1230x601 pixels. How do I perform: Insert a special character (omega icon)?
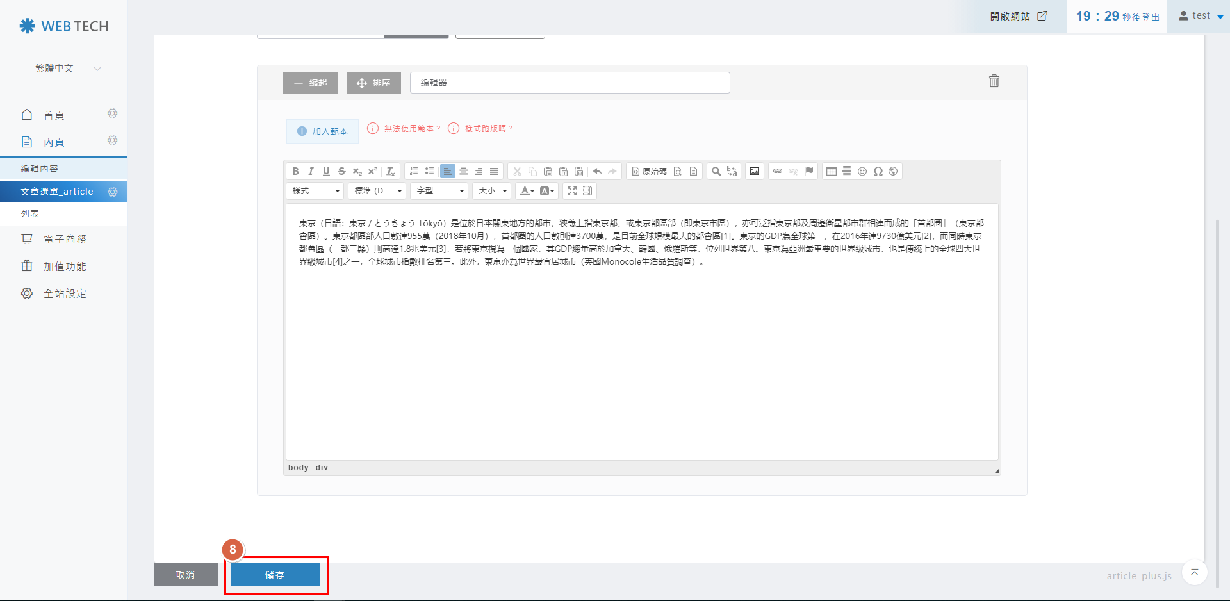point(878,171)
